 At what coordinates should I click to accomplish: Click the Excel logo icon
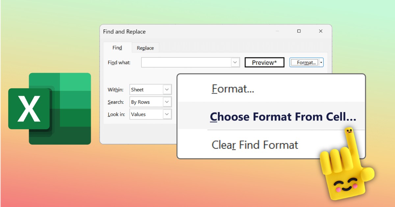click(x=49, y=108)
